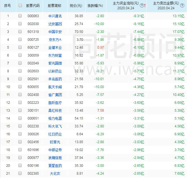The image size is (187, 178).
Task: Open stock link 欧菲光
Action: [x=55, y=142]
